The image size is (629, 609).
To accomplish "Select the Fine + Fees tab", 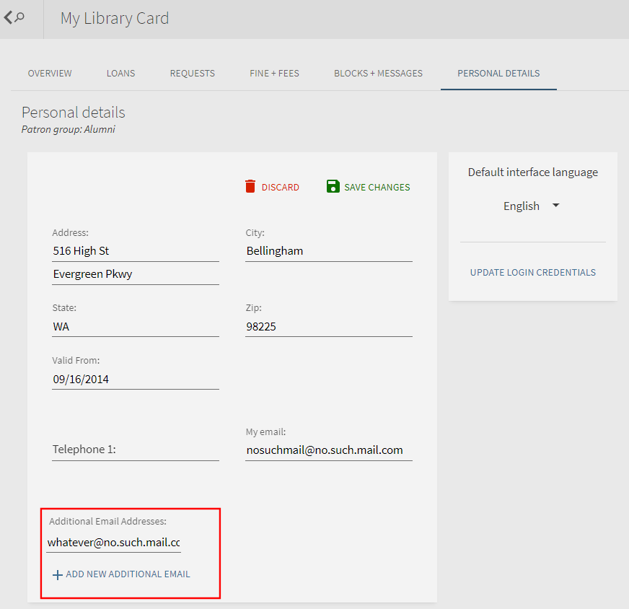I will click(x=274, y=74).
